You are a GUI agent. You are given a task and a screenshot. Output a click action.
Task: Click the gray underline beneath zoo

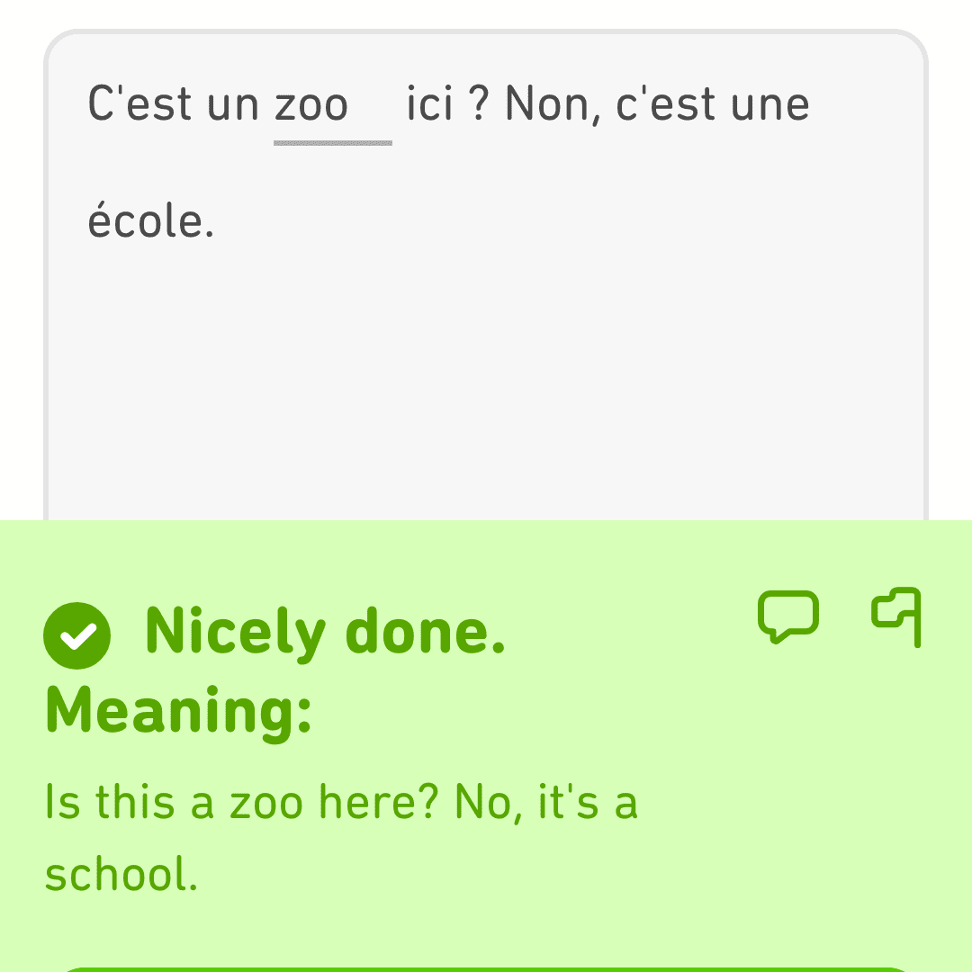click(x=333, y=143)
